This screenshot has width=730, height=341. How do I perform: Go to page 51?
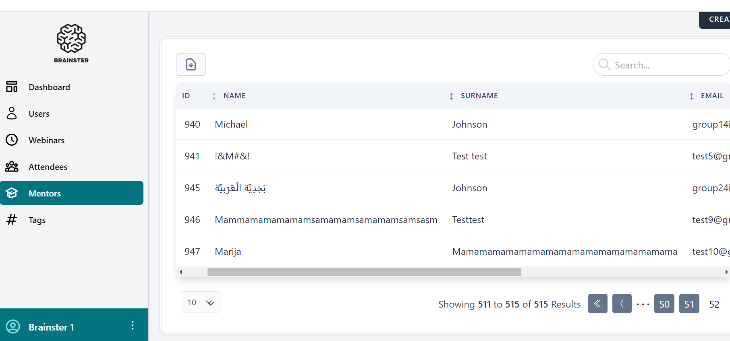click(x=689, y=304)
